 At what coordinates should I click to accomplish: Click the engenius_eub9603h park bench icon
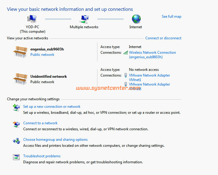point(20,51)
